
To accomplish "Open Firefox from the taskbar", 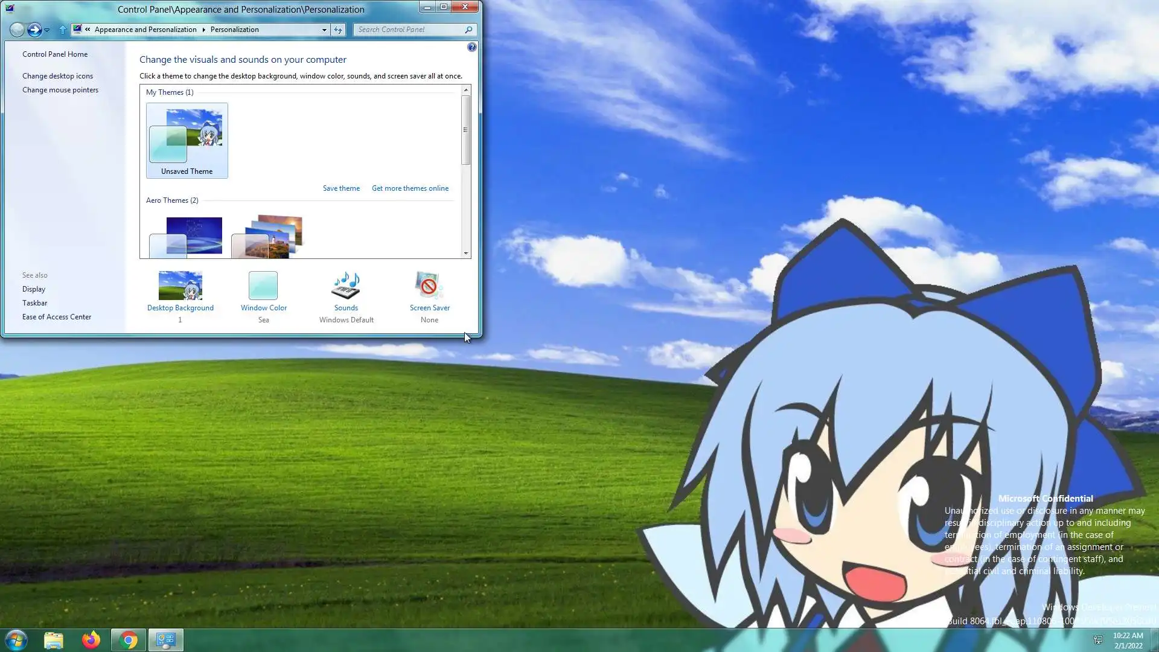I will pos(91,639).
